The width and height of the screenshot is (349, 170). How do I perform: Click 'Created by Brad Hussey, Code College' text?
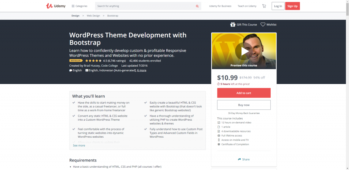(94, 66)
